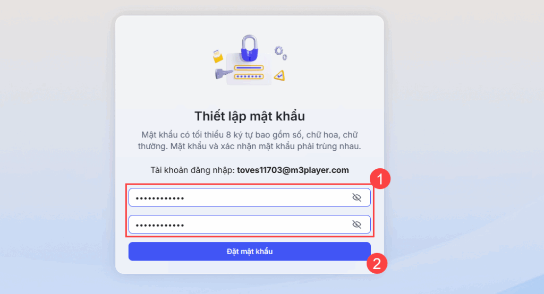This screenshot has width=544, height=294.
Task: Show the first password field's hidden characters
Action: pos(356,197)
